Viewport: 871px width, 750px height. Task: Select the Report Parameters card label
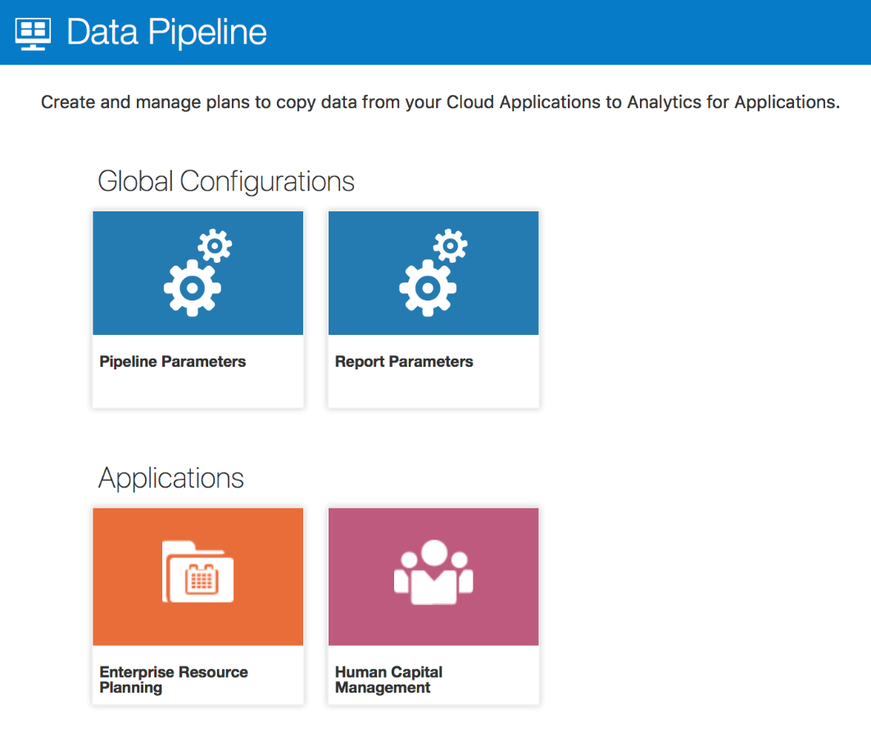404,361
